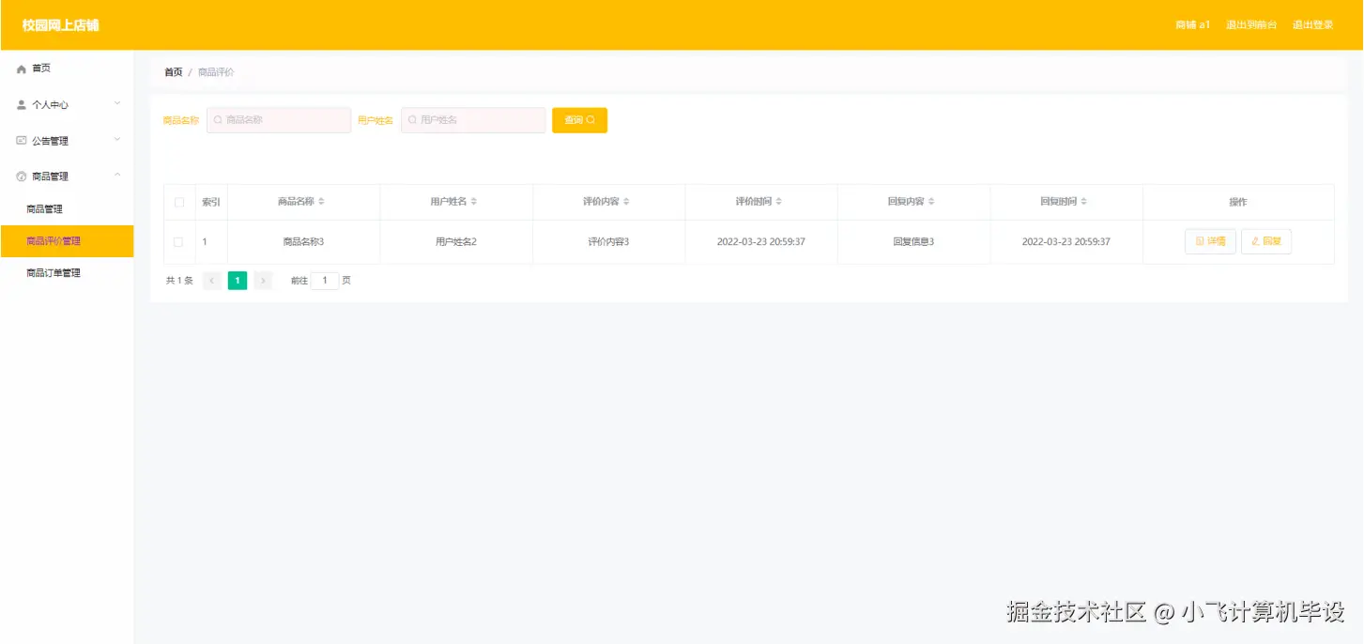Click the sort arrows on 回复内容 column
The width and height of the screenshot is (1364, 644).
[931, 202]
